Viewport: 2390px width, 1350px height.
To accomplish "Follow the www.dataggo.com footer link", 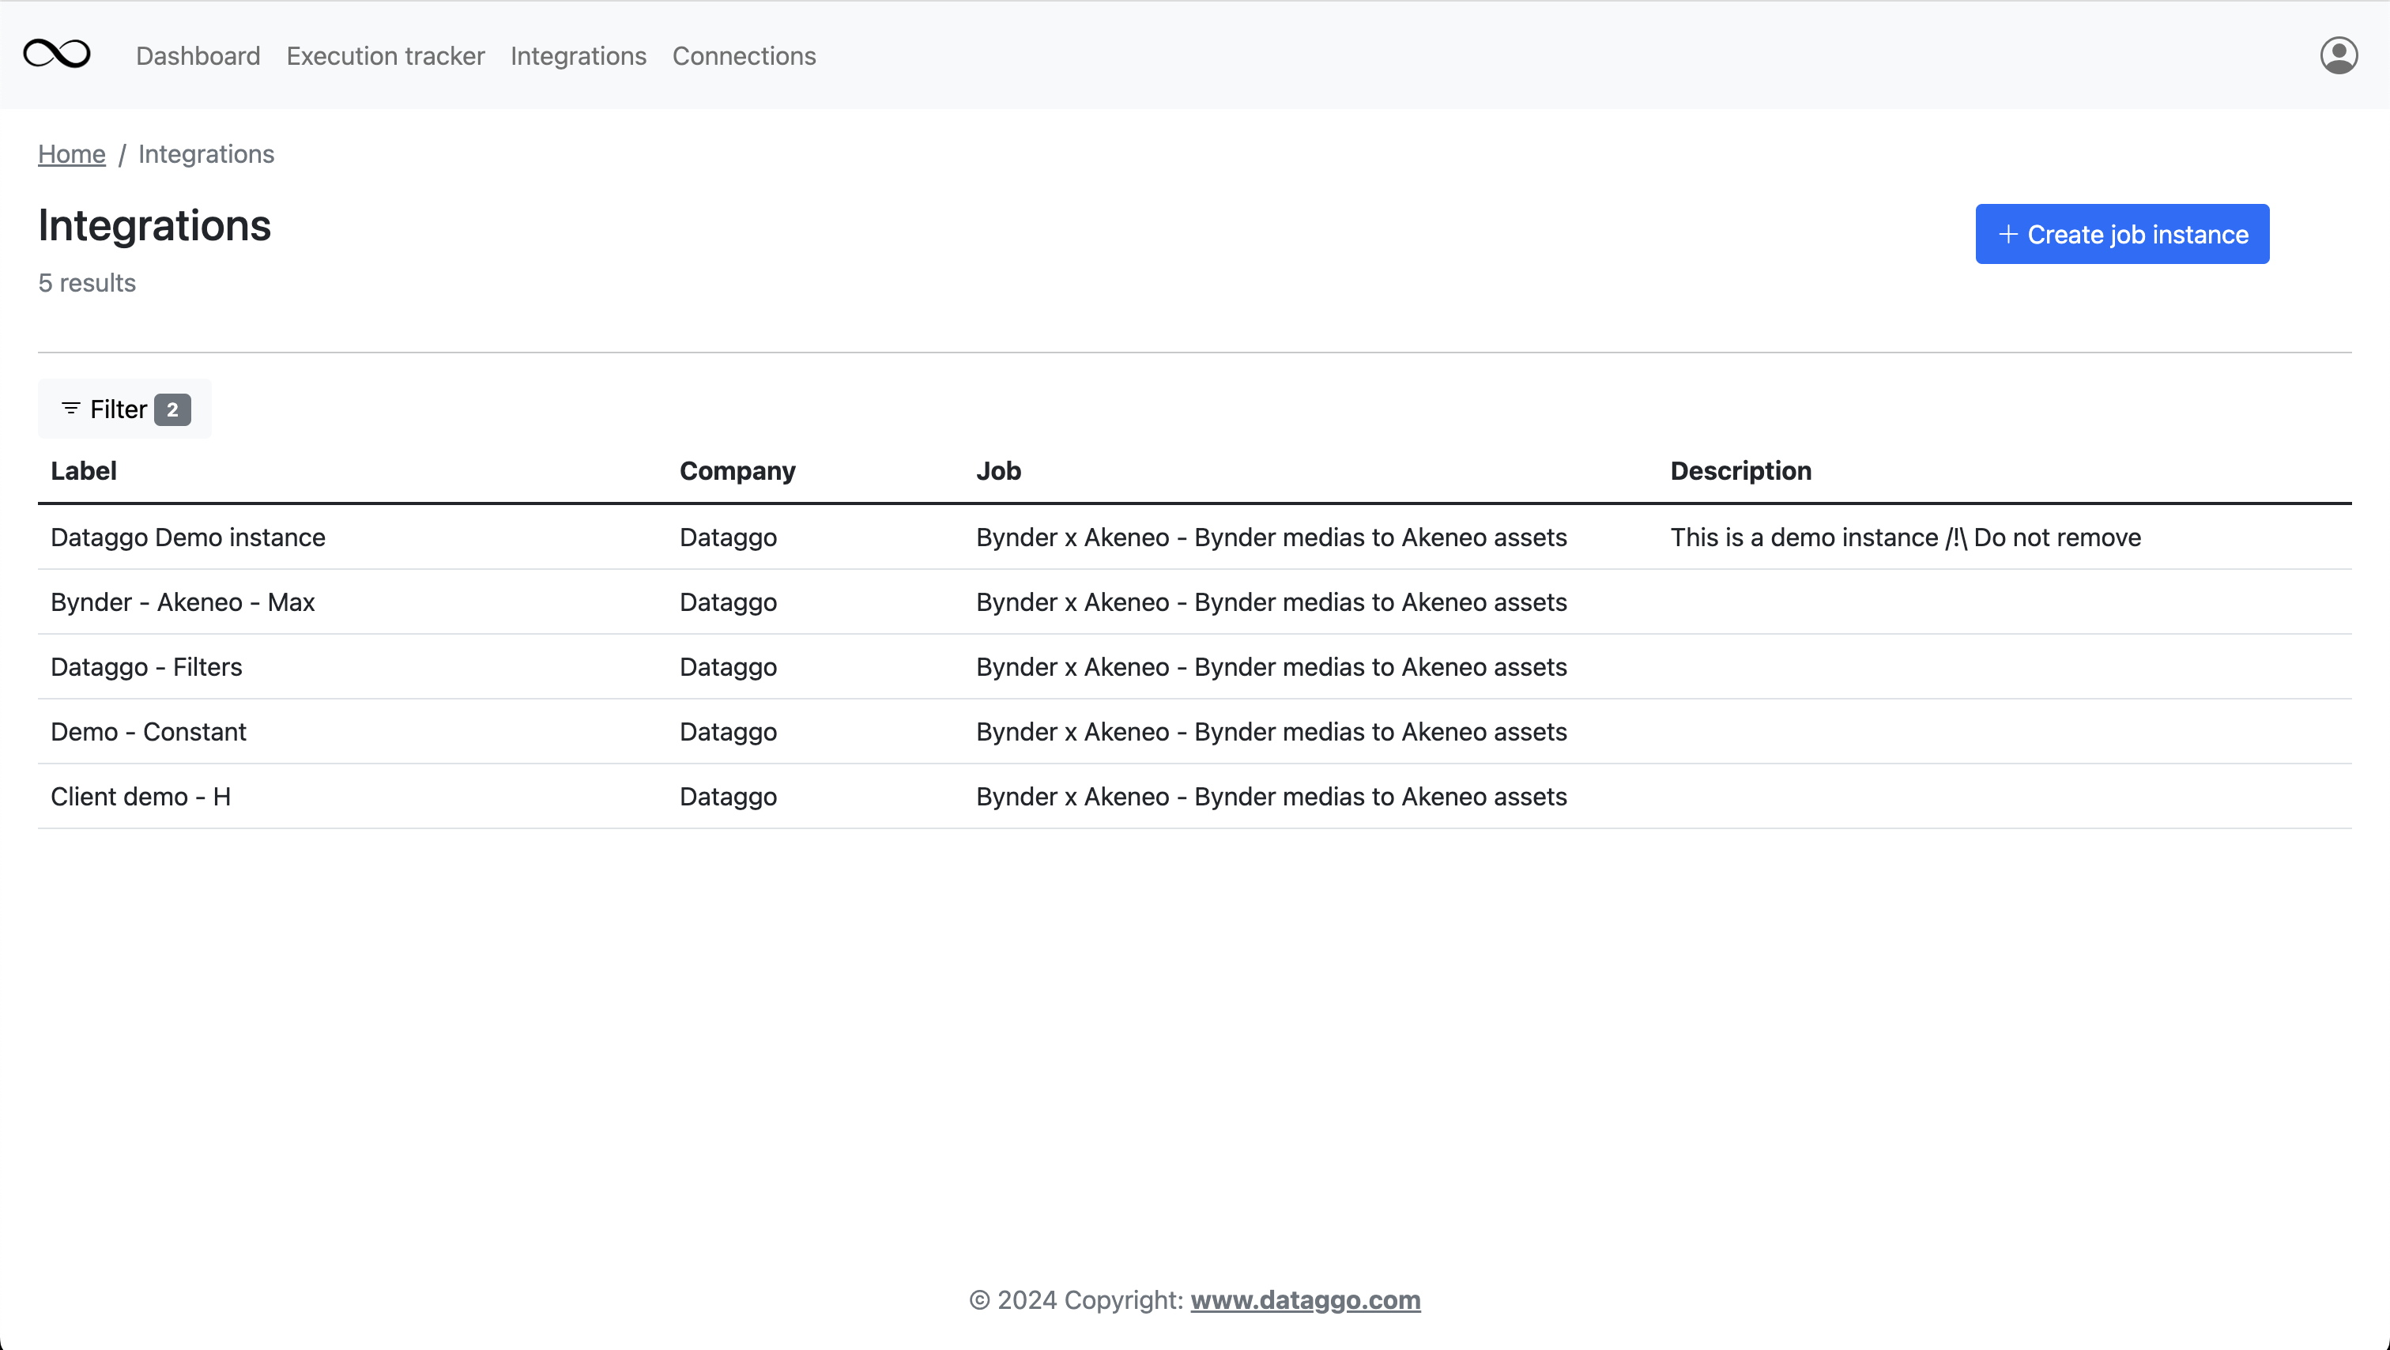I will point(1305,1300).
